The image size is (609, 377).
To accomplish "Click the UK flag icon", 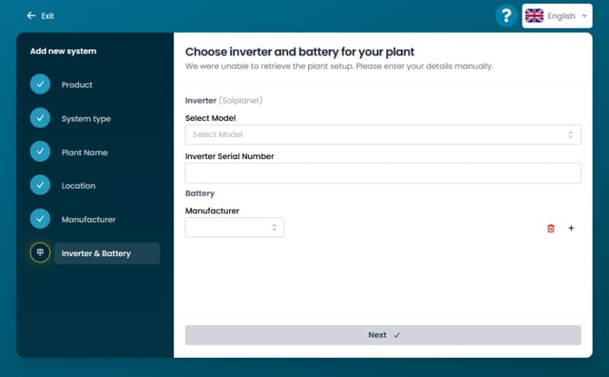I will 534,15.
